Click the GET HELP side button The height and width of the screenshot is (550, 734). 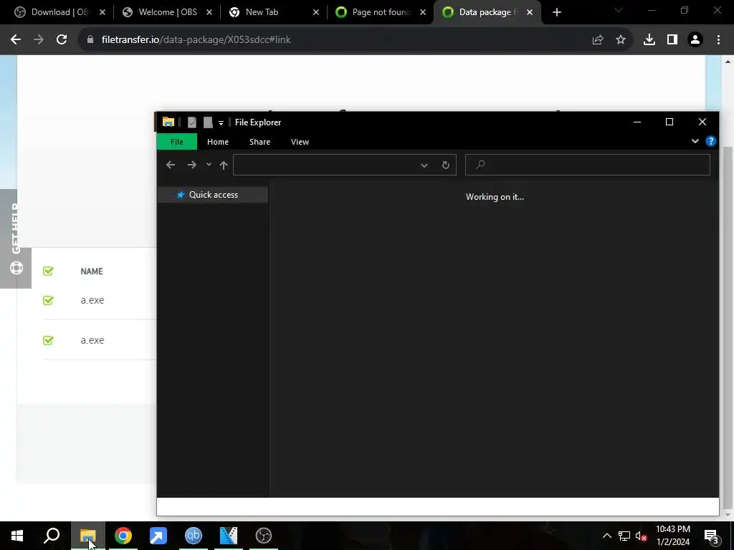pyautogui.click(x=16, y=238)
